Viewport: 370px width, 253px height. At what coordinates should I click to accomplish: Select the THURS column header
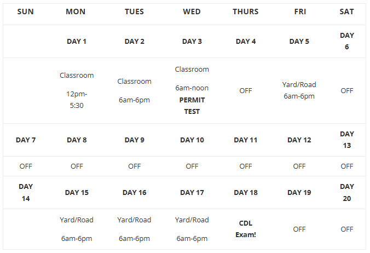246,12
